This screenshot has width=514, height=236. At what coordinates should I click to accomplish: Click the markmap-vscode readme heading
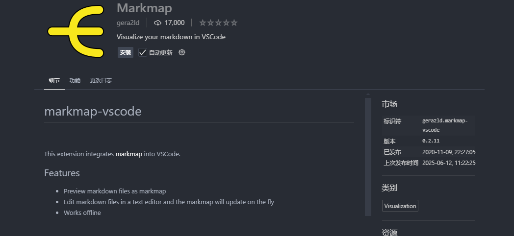click(x=93, y=111)
